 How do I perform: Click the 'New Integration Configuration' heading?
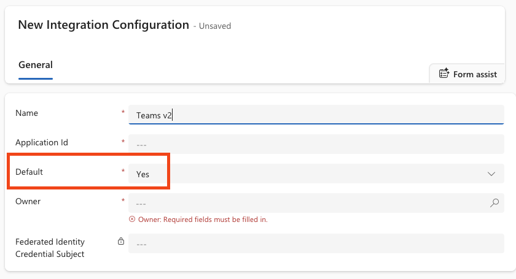pos(103,25)
